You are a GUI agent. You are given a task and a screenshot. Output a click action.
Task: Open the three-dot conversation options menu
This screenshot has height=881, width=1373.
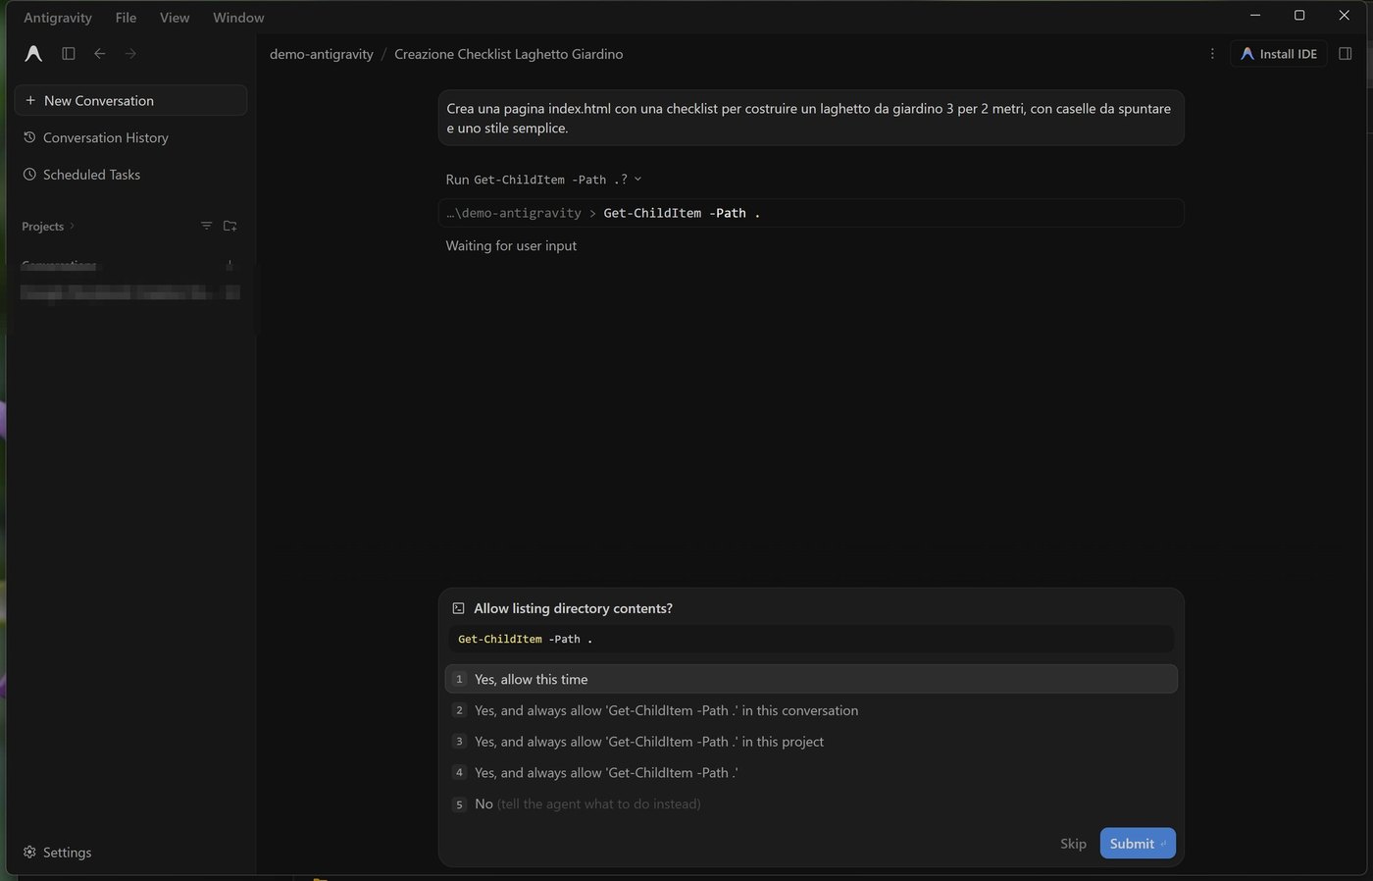click(1212, 54)
